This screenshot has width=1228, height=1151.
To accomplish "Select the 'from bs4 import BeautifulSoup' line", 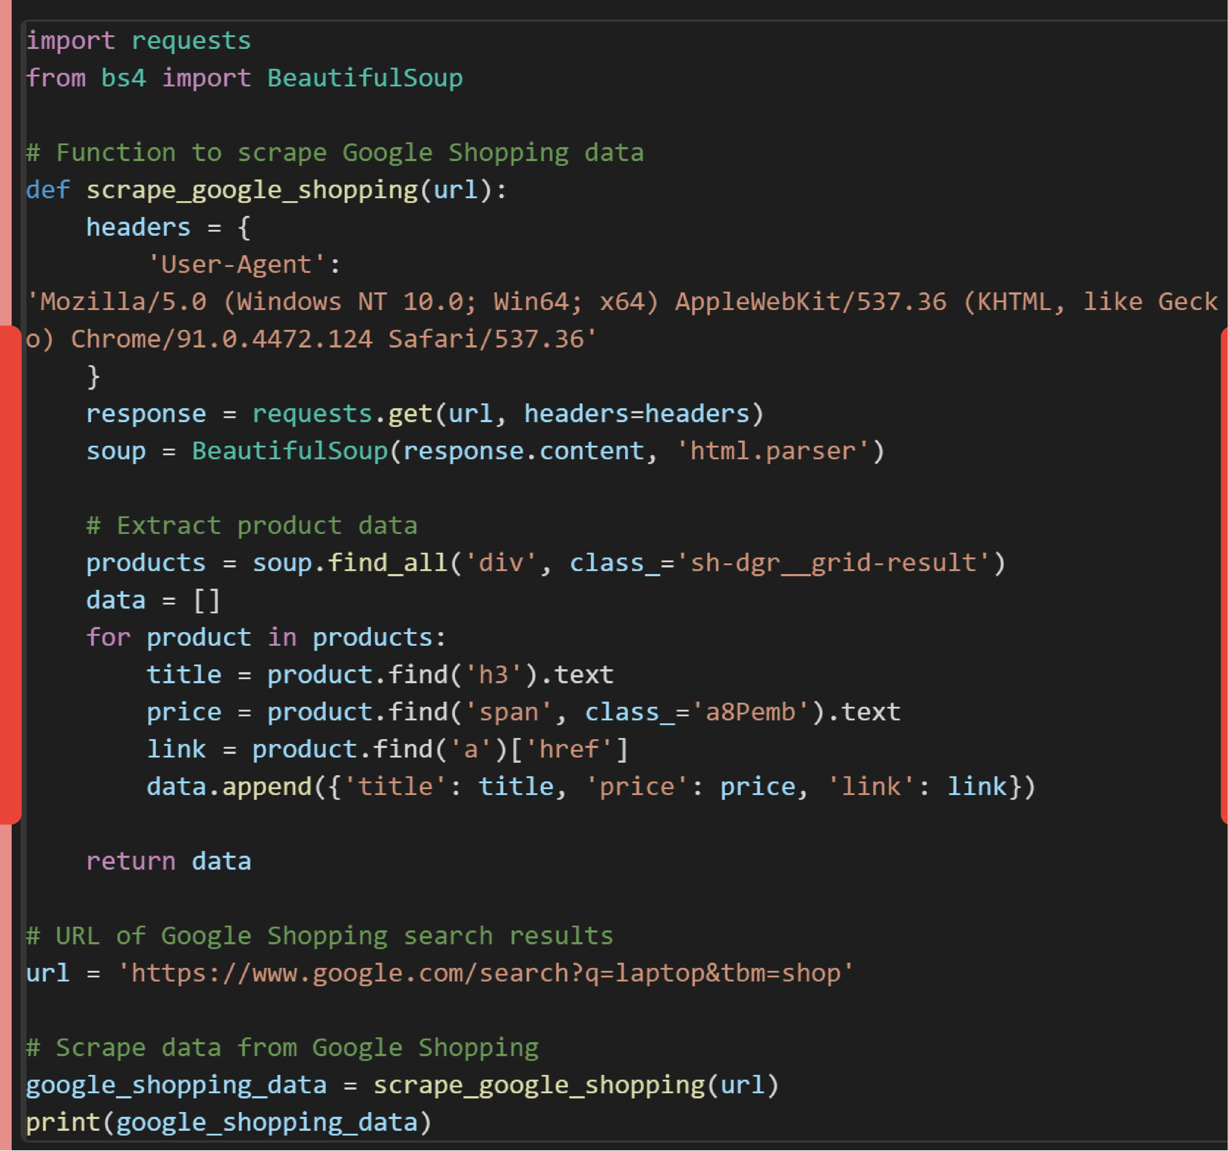I will [244, 78].
